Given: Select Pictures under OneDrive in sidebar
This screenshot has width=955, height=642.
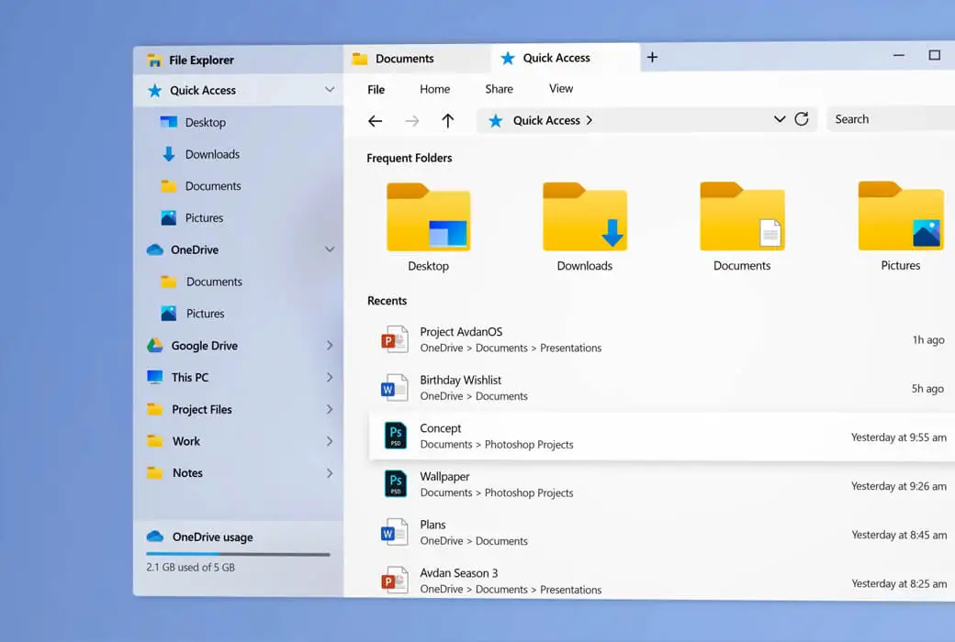Looking at the screenshot, I should (206, 314).
